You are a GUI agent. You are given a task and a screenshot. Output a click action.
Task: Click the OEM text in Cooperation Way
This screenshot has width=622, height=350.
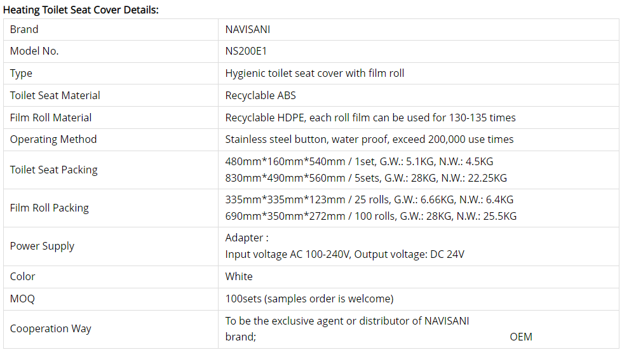[521, 337]
